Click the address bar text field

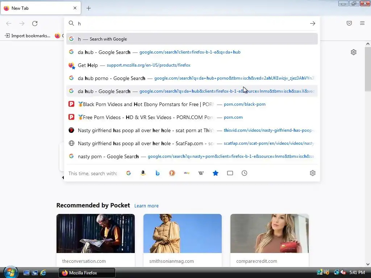tap(192, 24)
